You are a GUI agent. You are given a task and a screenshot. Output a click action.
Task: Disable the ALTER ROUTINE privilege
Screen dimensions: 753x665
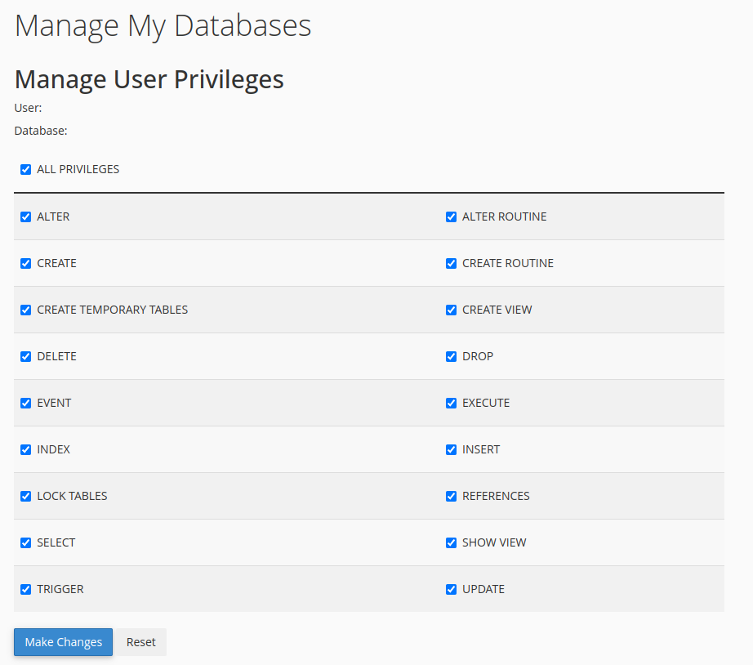click(x=452, y=217)
